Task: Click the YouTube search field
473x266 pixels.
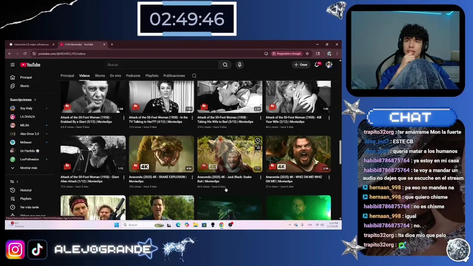Action: coord(161,65)
